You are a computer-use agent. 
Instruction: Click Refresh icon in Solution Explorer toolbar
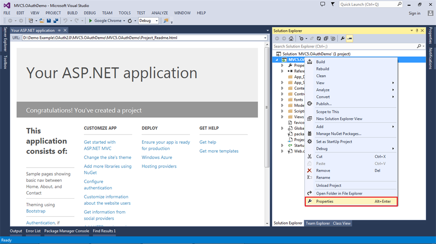click(x=318, y=39)
